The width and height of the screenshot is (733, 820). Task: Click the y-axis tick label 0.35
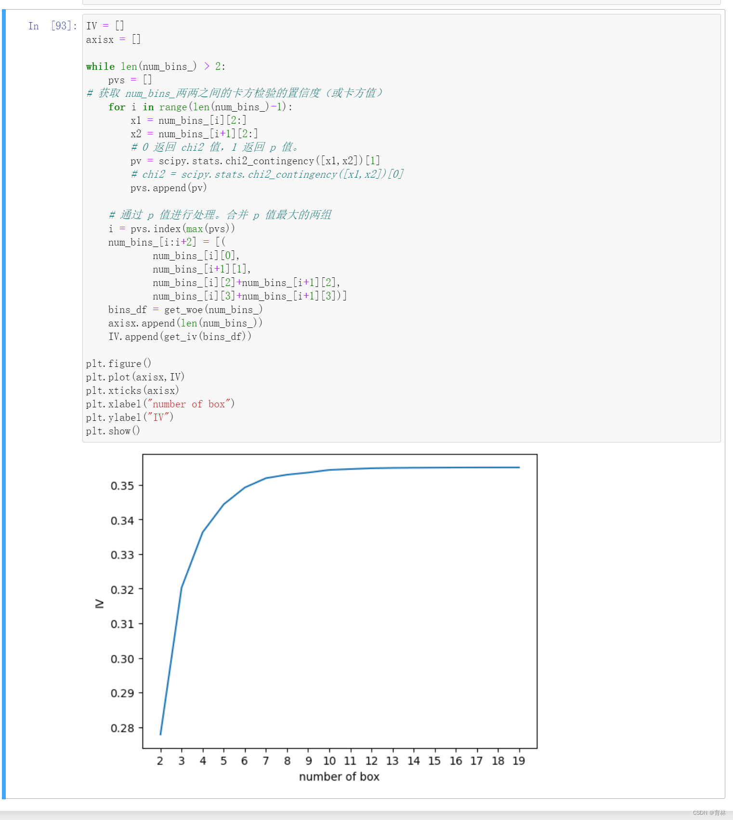122,486
